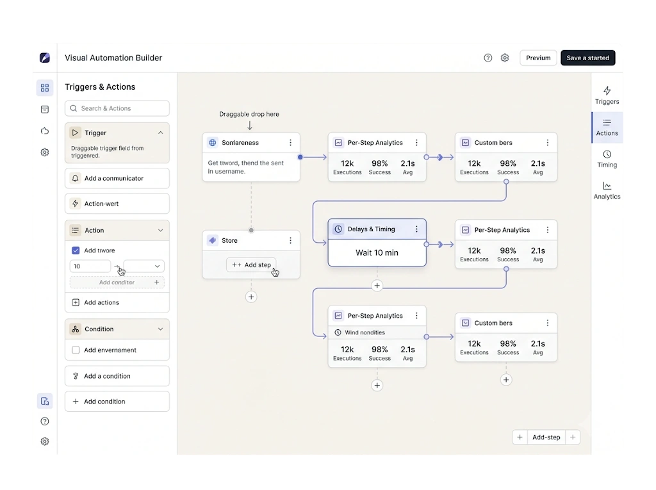Expand the Condition section chevron
The image size is (656, 490).
click(160, 329)
